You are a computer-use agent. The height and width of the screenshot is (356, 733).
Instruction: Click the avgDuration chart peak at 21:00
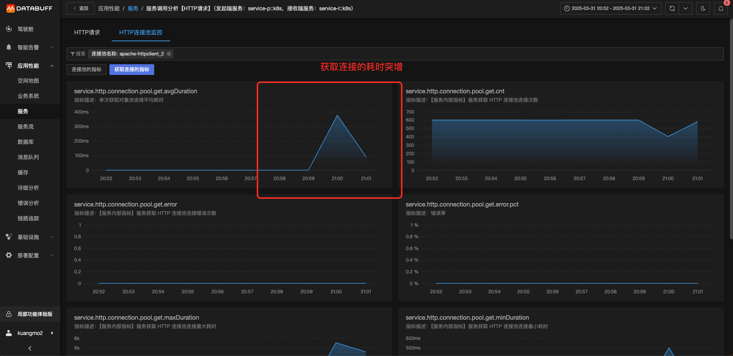point(337,115)
